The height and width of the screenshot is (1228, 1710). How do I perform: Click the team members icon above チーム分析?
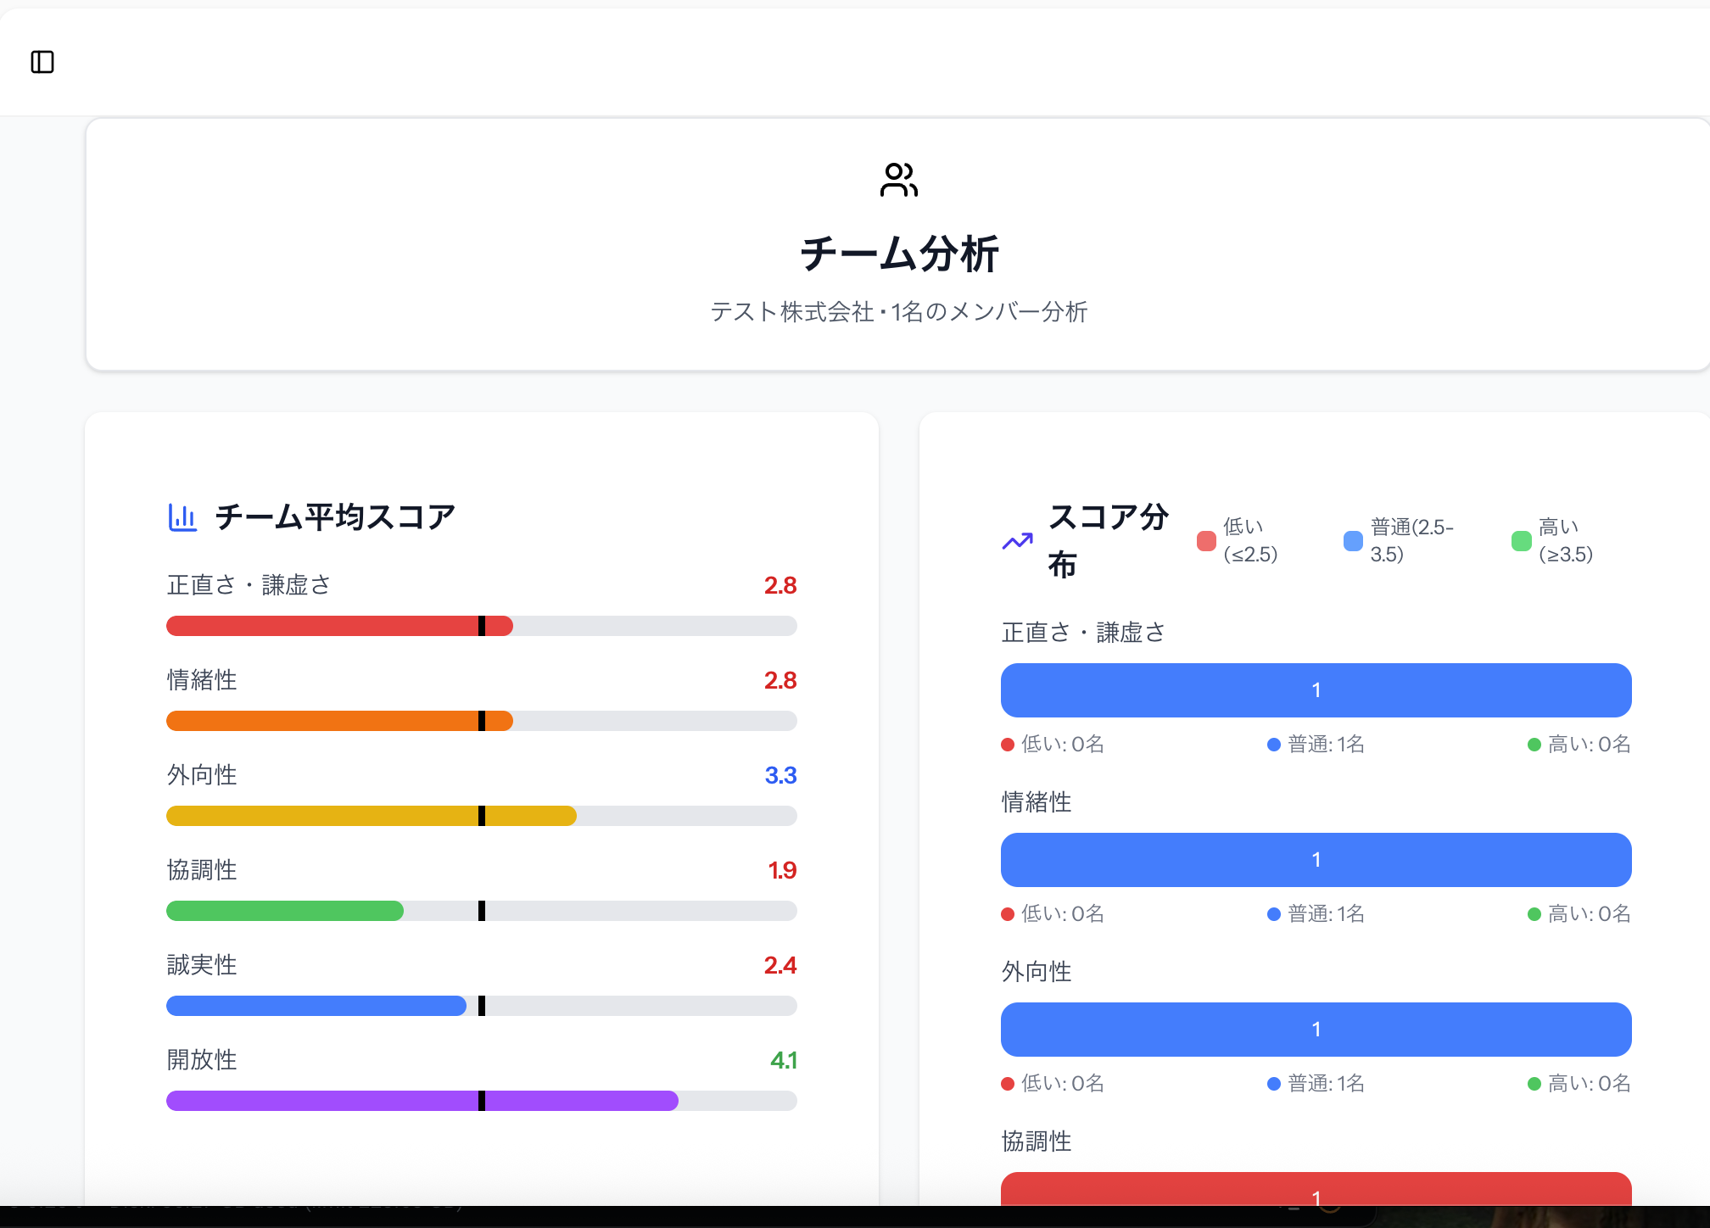[x=899, y=181]
